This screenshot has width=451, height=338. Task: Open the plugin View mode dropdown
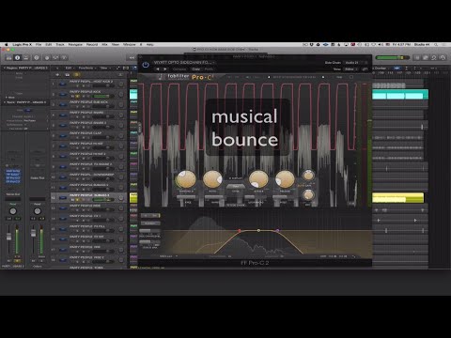[x=350, y=69]
